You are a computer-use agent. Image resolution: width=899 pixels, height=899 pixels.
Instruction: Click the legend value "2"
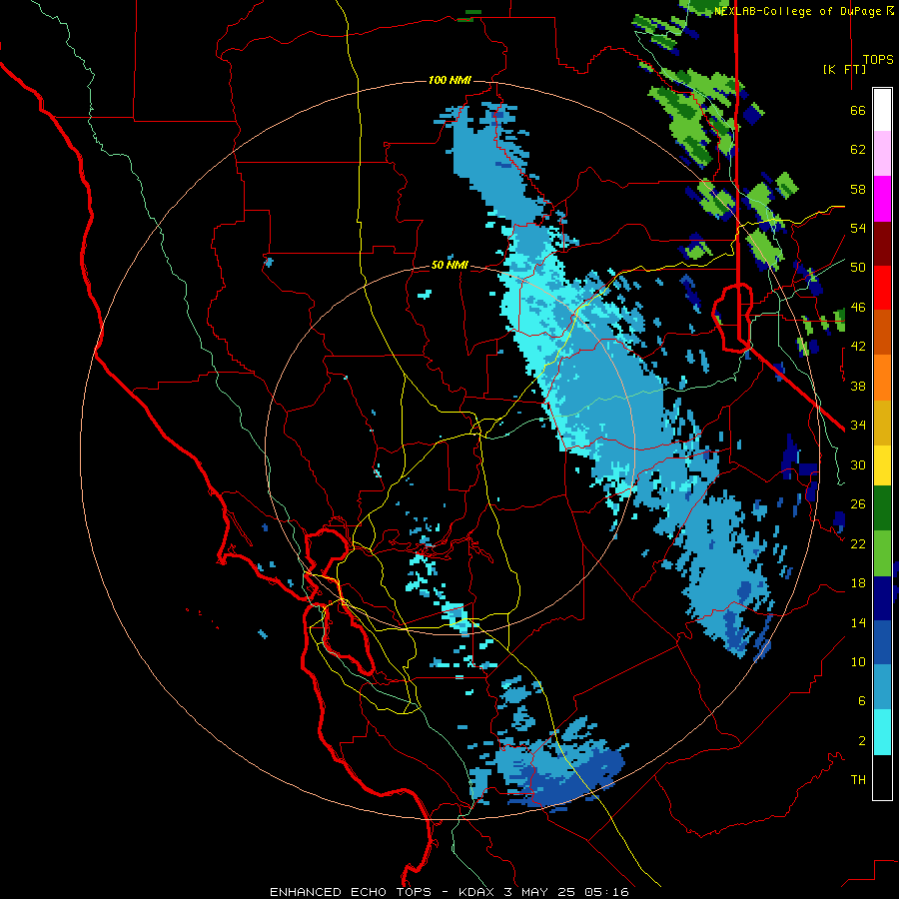click(862, 741)
